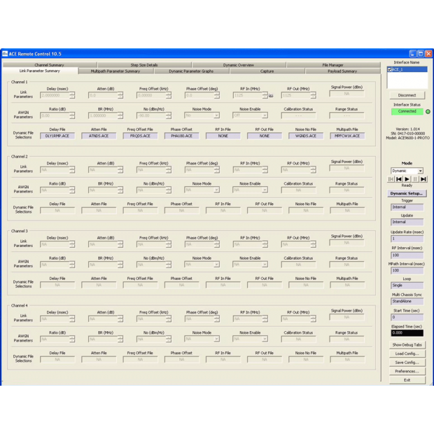Click the step-back playback button
The height and width of the screenshot is (434, 434).
(x=399, y=179)
